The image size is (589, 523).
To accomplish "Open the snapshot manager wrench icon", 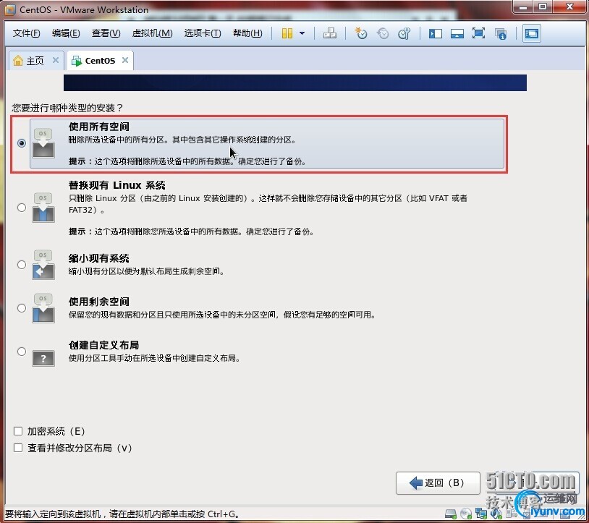I will tap(404, 33).
